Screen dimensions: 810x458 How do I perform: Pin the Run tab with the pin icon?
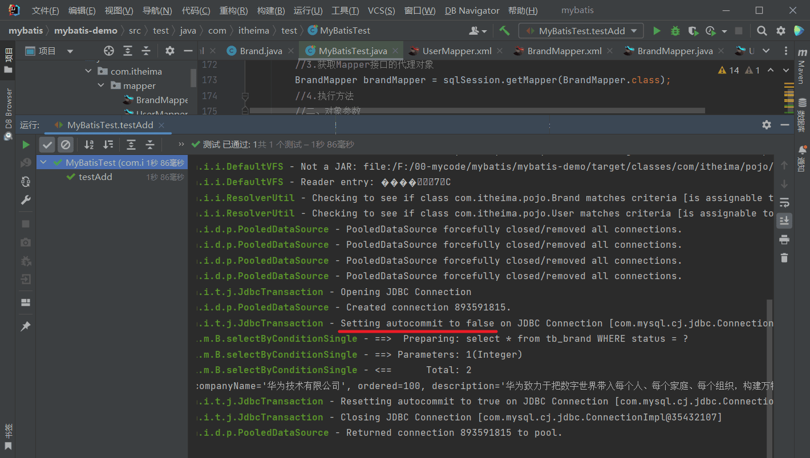pyautogui.click(x=26, y=326)
